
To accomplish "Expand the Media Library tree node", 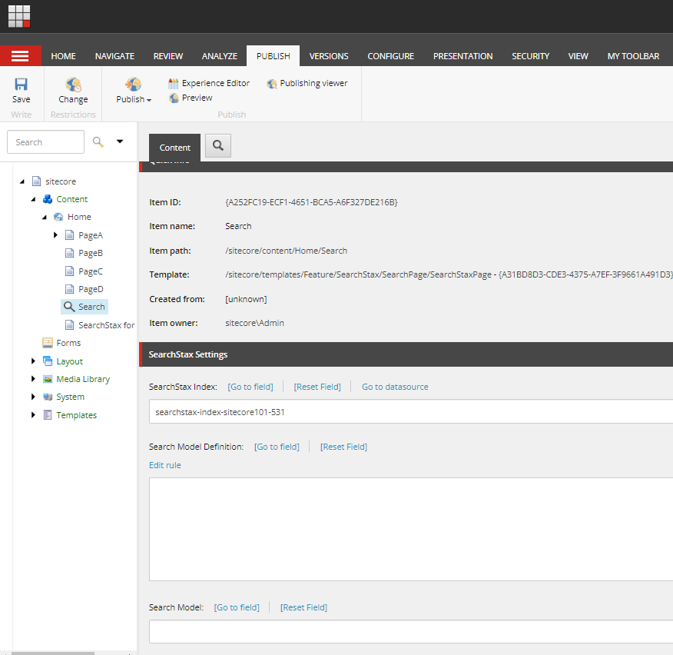I will click(x=33, y=379).
